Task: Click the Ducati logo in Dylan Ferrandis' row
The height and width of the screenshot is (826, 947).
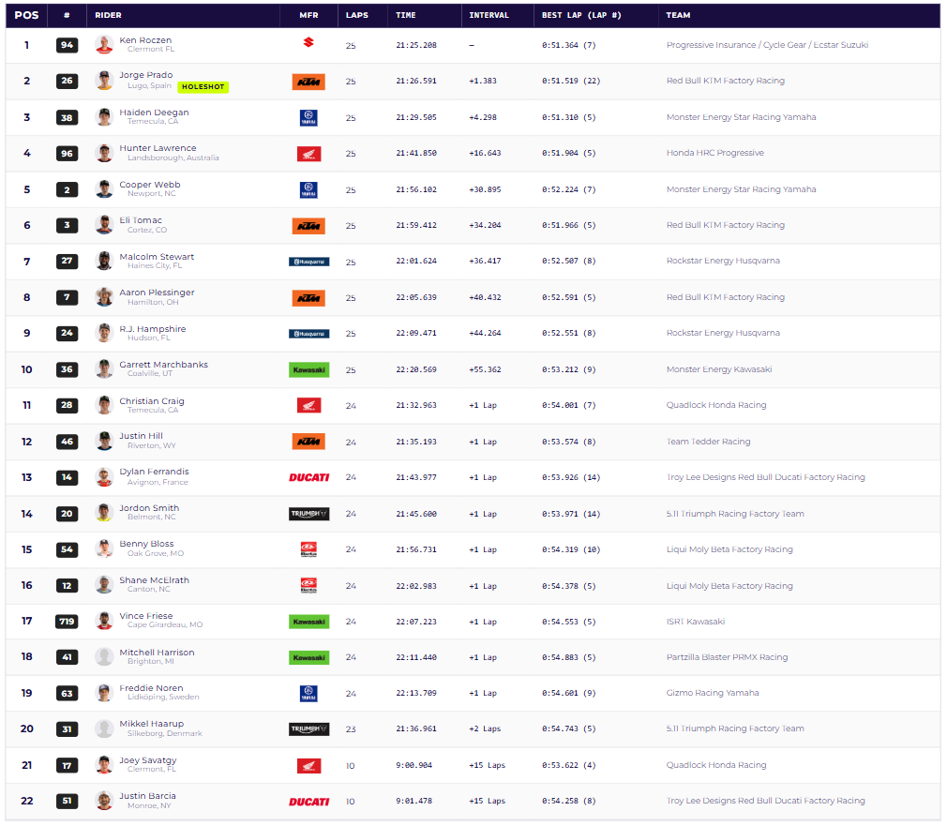Action: 308,477
